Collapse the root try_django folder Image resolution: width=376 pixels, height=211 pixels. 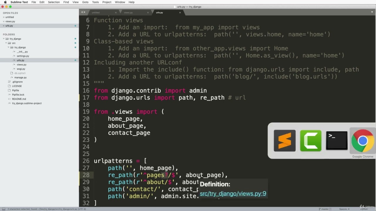(x=4, y=39)
